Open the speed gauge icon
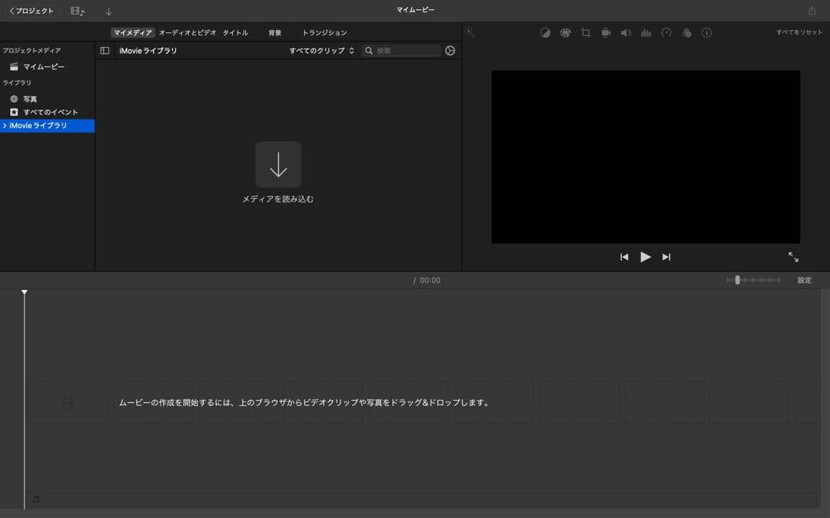 [666, 33]
